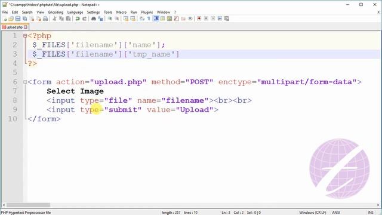Image resolution: width=382 pixels, height=215 pixels.
Task: Click the Replace toolbar icon
Action: [x=100, y=19]
